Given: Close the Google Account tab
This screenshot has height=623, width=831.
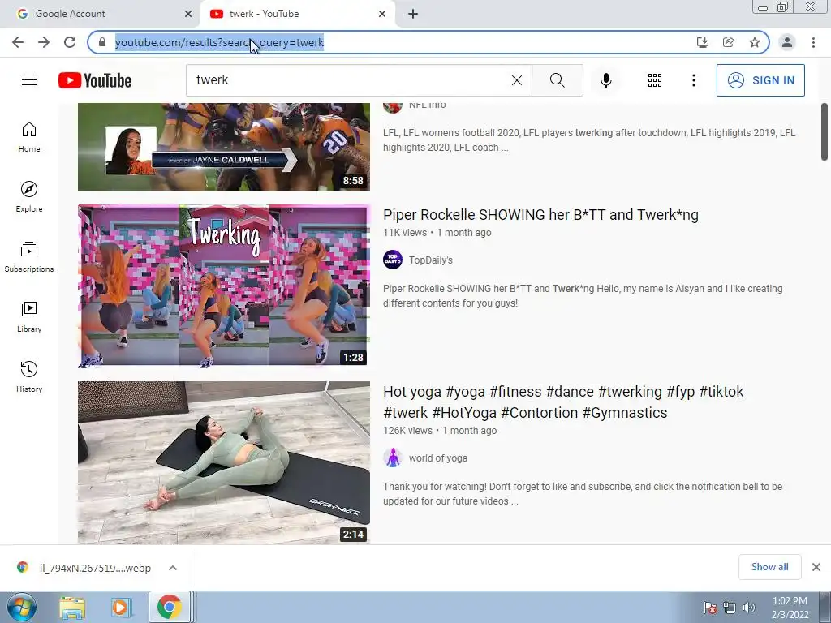Looking at the screenshot, I should 188,14.
